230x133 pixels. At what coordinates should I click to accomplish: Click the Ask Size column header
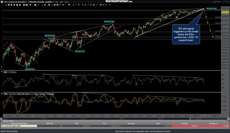coord(131,123)
